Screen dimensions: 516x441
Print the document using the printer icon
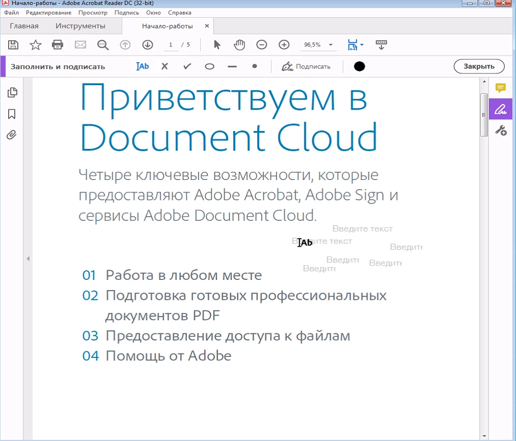58,45
